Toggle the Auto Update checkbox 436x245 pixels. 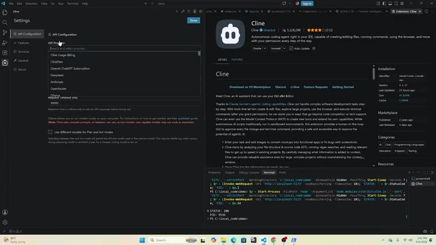(x=291, y=48)
